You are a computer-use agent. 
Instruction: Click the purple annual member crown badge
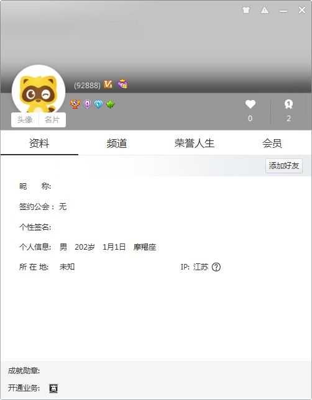pyautogui.click(x=123, y=84)
